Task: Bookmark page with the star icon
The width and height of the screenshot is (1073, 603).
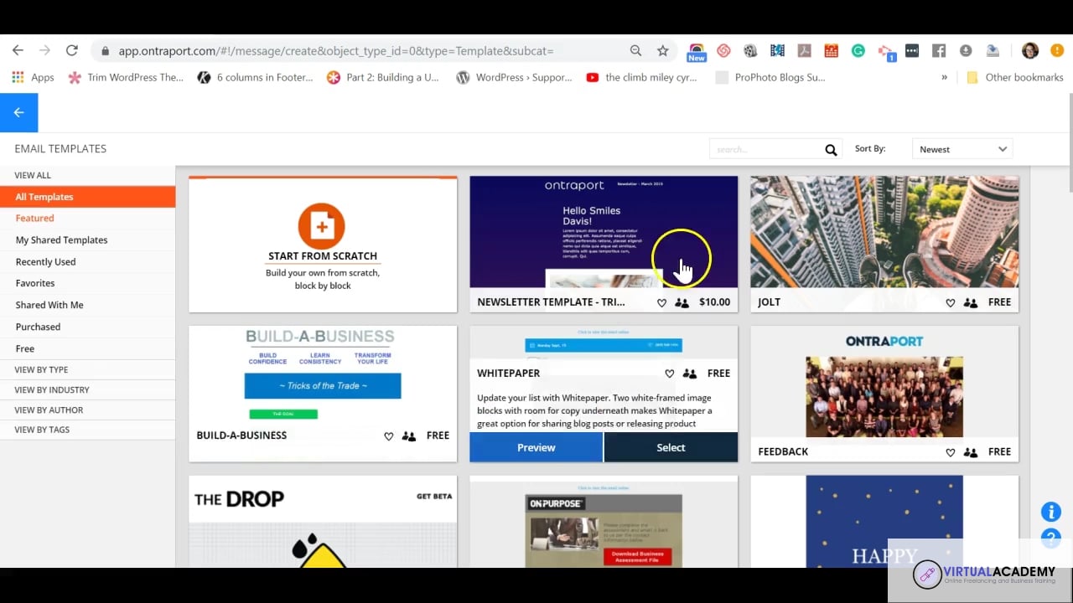Action: [663, 51]
